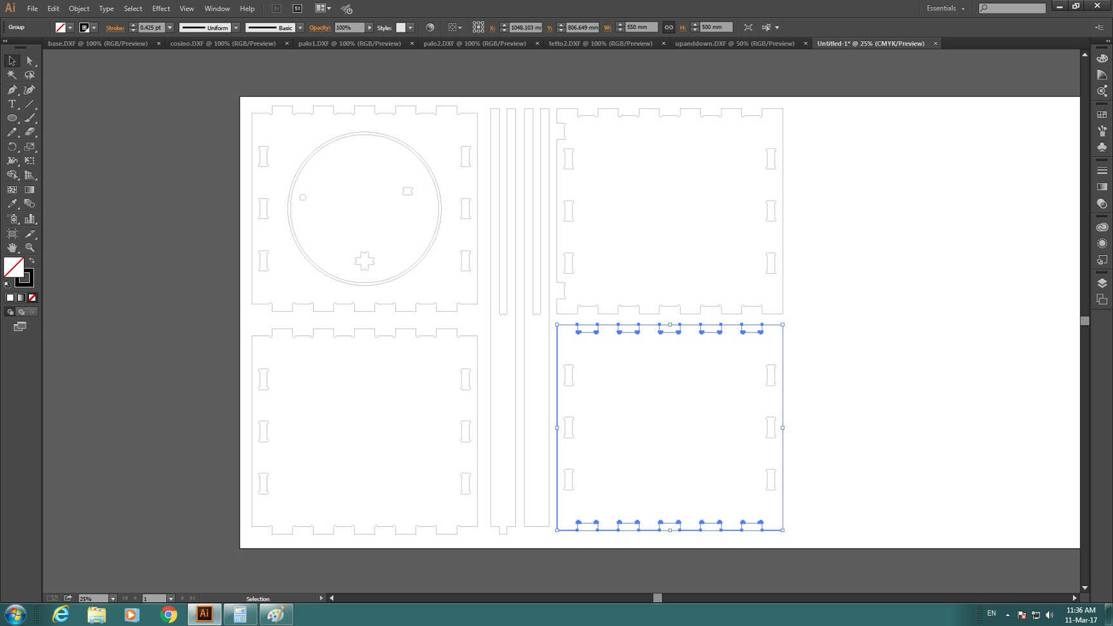Open the fill color dropdown
1113x626 pixels.
[x=70, y=28]
